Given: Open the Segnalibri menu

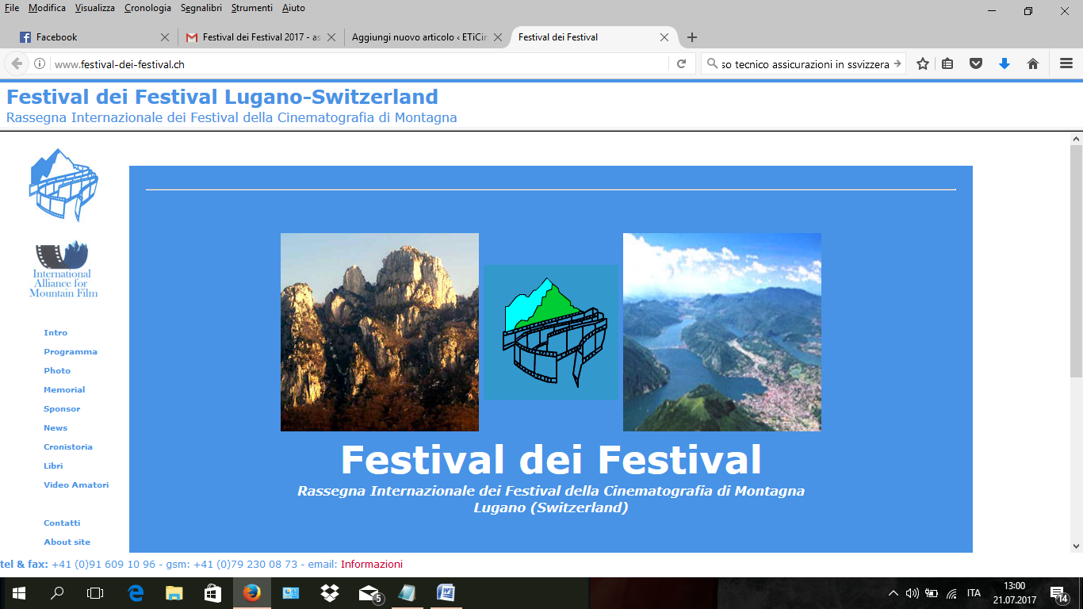Looking at the screenshot, I should click(201, 8).
